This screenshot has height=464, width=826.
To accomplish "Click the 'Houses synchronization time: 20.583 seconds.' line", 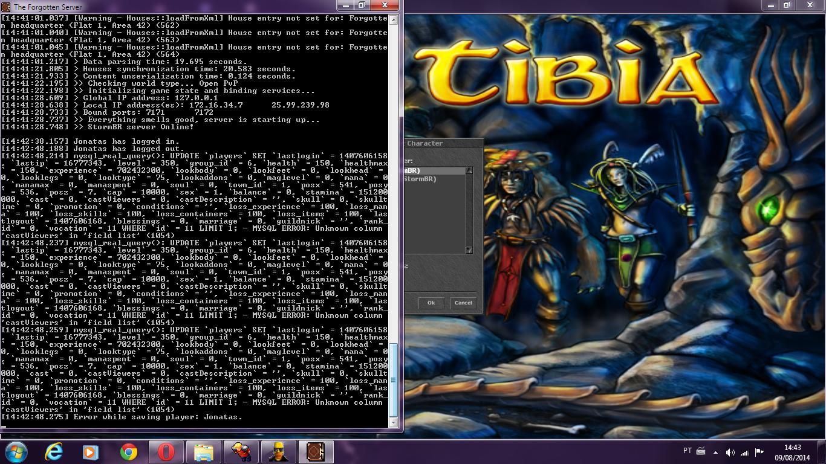I will coord(148,69).
